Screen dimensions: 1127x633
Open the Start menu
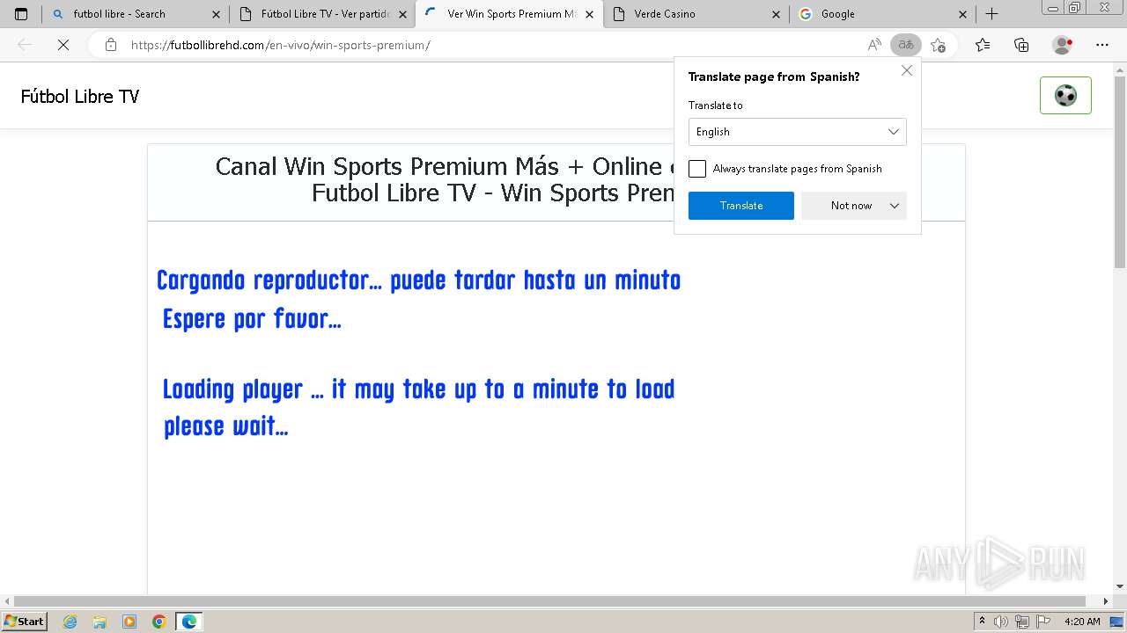click(x=24, y=622)
